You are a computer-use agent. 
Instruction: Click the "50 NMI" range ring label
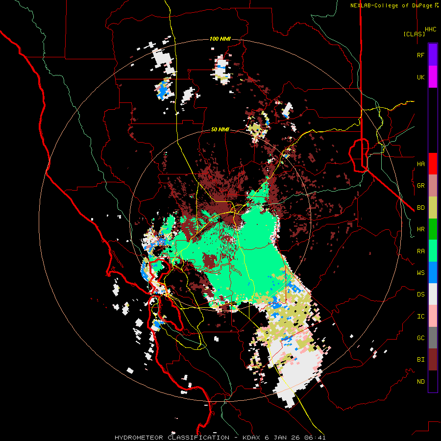[220, 129]
